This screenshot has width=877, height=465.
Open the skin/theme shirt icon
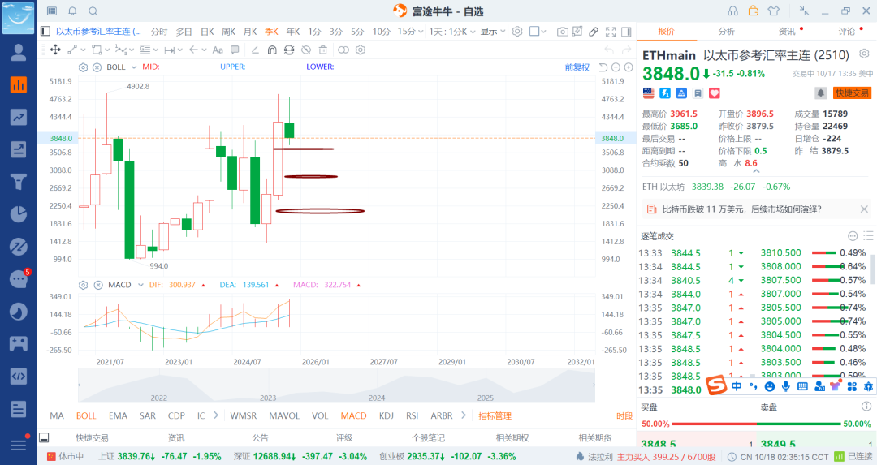(774, 11)
